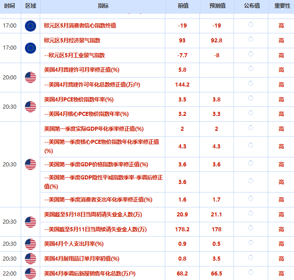Click the 22:00 time cell
The image size is (294, 280).
click(x=9, y=274)
